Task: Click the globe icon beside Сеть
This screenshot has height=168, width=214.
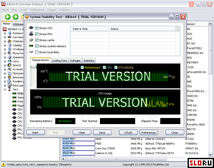Action: [x=10, y=61]
